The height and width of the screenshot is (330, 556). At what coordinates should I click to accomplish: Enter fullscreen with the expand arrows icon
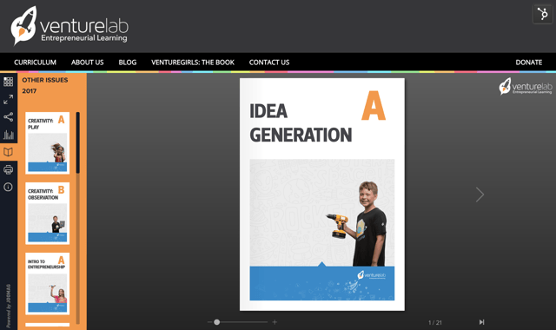8,99
